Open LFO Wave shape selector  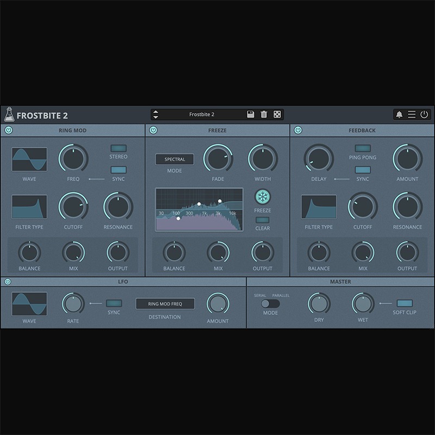pyautogui.click(x=29, y=304)
